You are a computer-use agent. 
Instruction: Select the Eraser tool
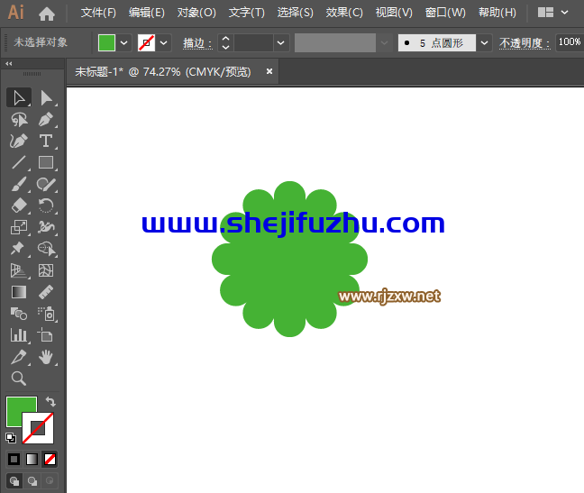pyautogui.click(x=19, y=205)
